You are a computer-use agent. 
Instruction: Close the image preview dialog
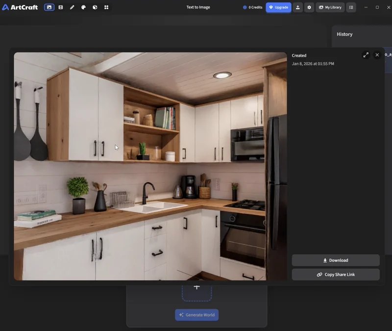(x=377, y=55)
